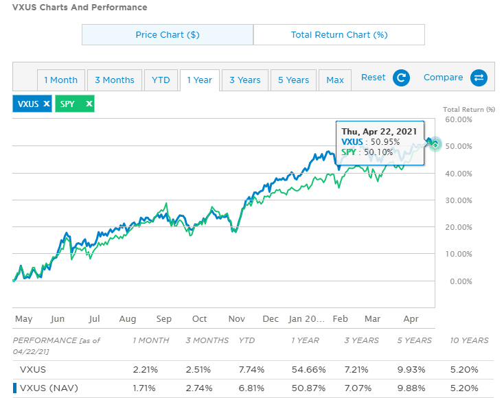This screenshot has width=504, height=398.
Task: Click the Reset text link
Action: 374,78
